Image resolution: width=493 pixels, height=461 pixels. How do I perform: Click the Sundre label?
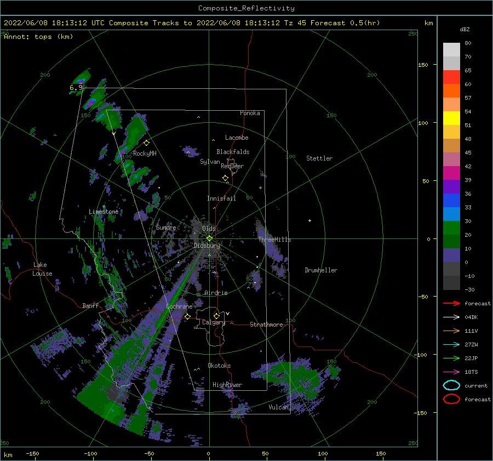tap(166, 227)
